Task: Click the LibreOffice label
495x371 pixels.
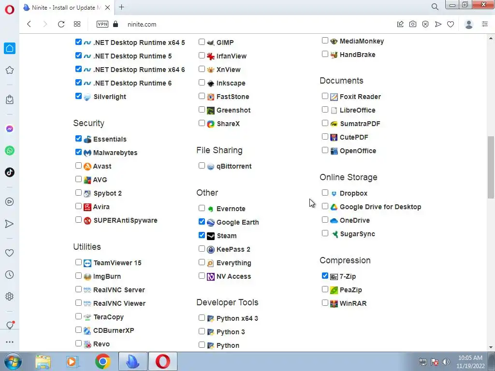Action: point(357,110)
